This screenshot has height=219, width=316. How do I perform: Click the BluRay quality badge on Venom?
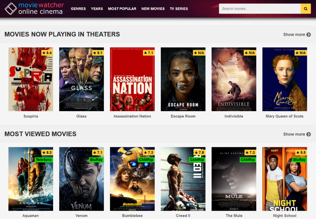[x=96, y=160]
